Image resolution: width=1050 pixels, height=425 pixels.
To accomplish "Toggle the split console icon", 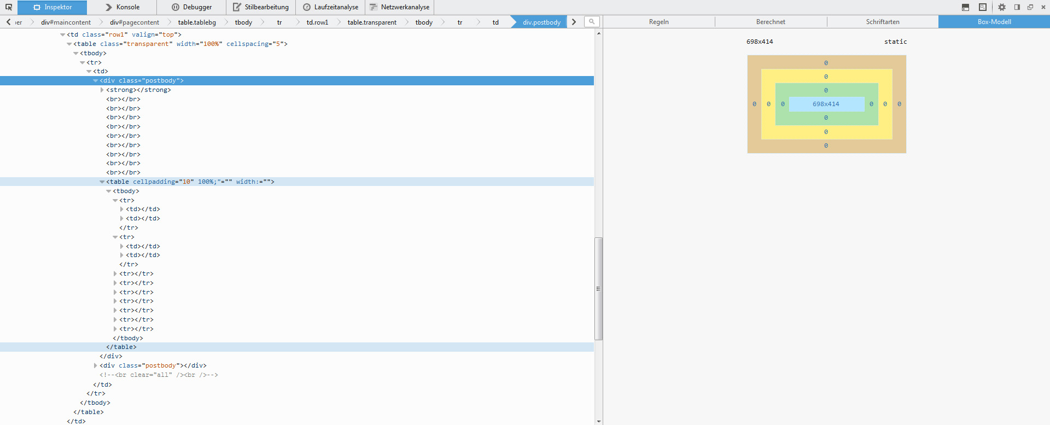I will tap(965, 7).
